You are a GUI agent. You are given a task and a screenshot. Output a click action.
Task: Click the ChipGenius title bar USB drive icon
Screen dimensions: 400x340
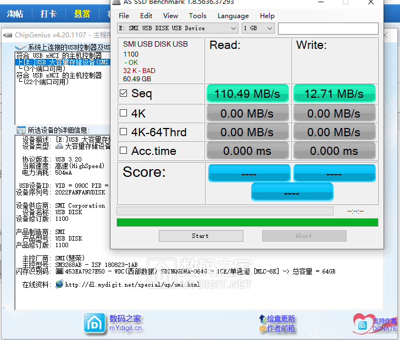(8, 35)
